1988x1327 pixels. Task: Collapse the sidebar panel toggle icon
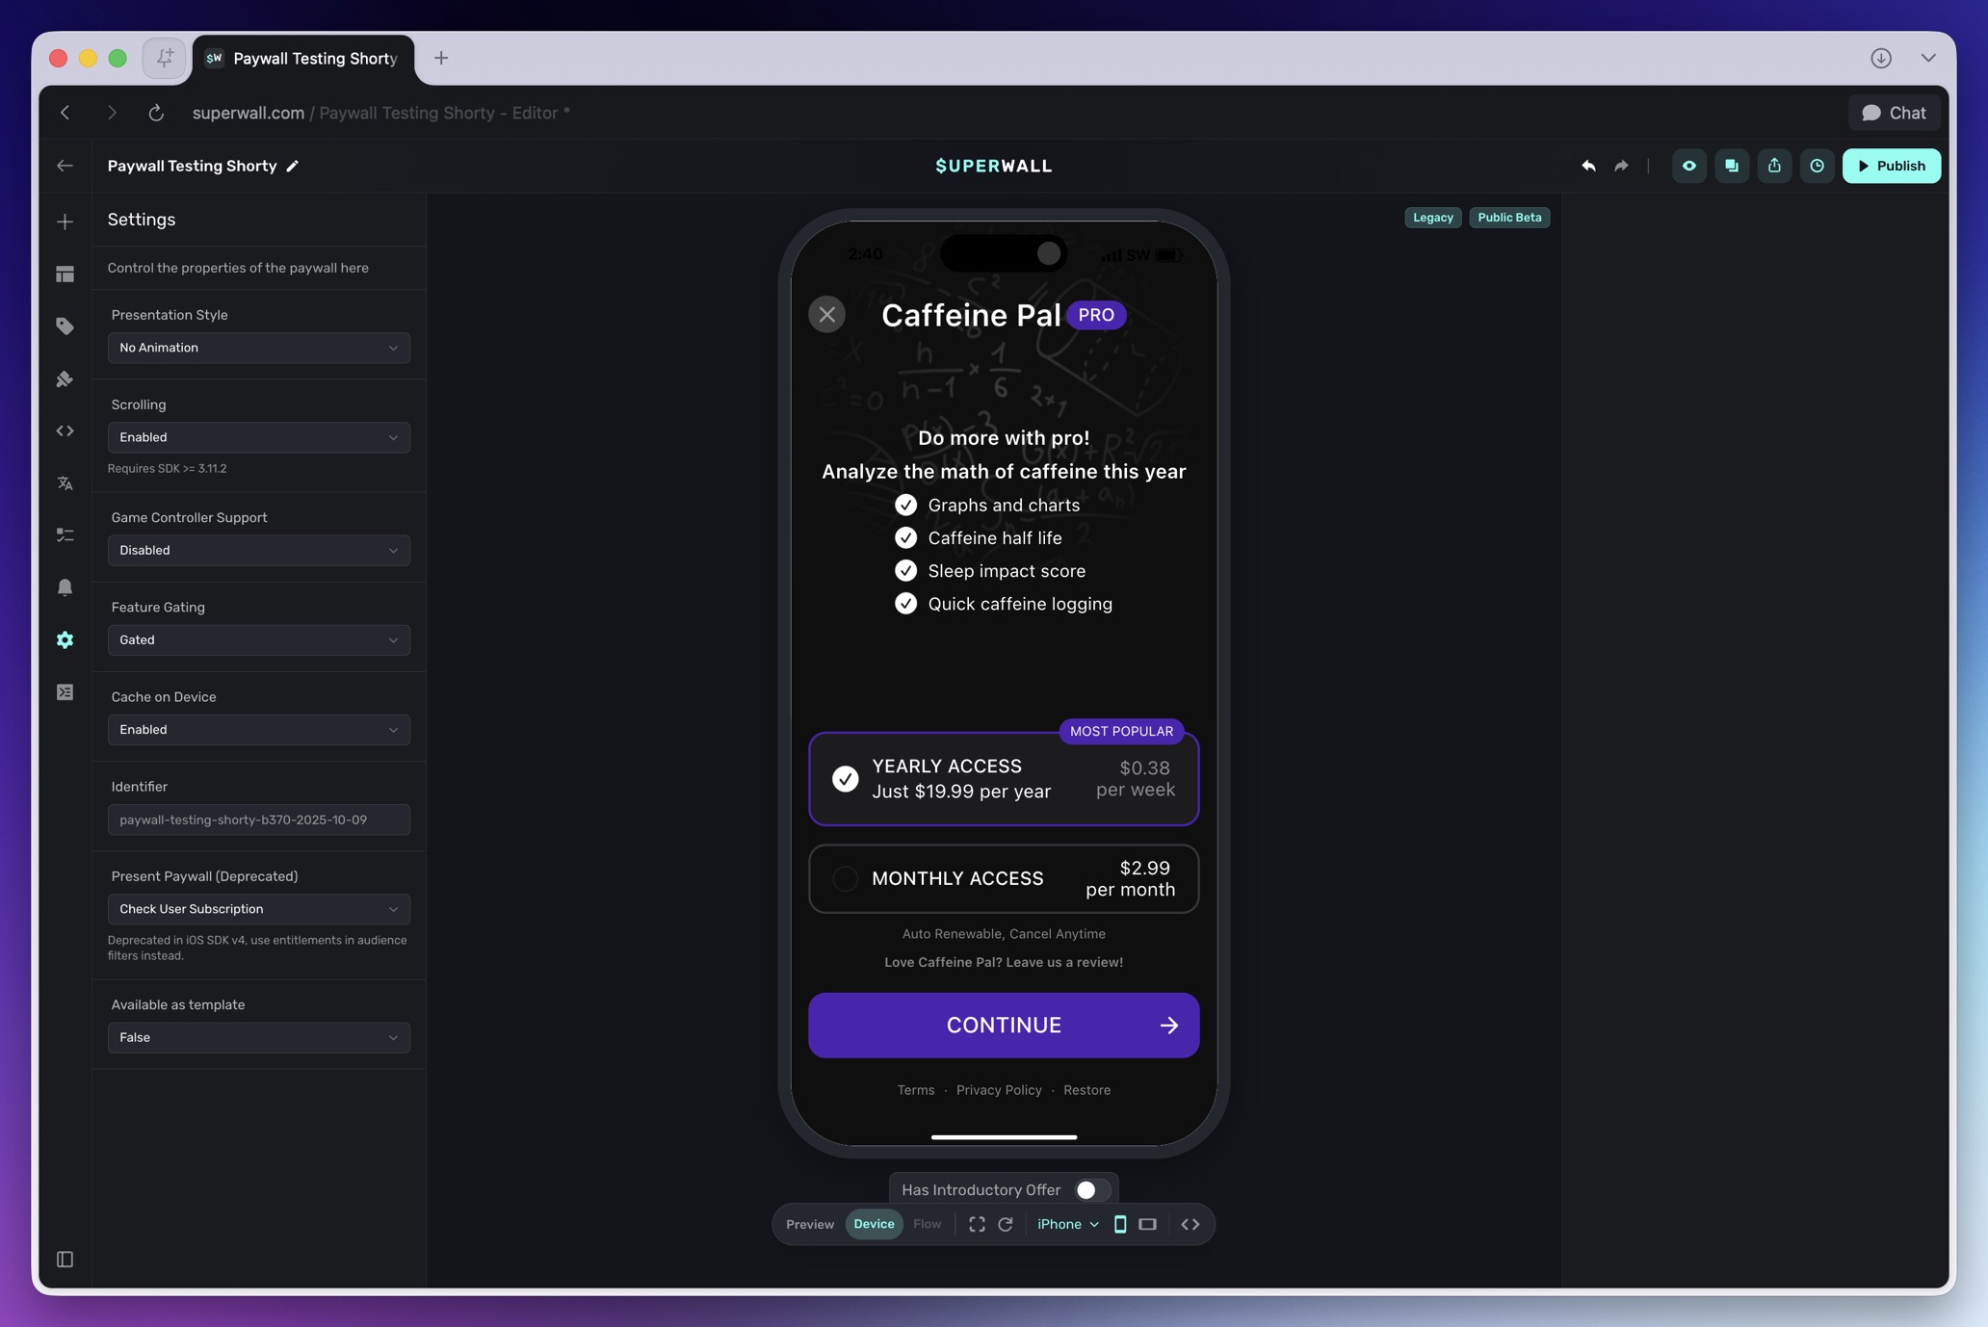pos(65,1260)
